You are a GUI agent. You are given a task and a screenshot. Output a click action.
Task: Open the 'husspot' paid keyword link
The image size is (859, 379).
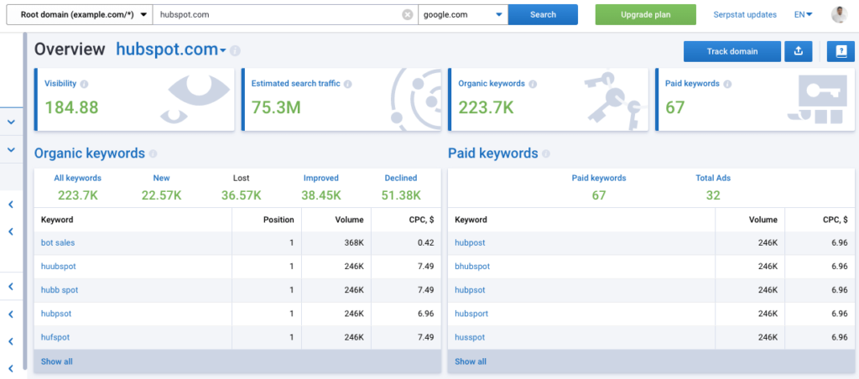(x=470, y=337)
